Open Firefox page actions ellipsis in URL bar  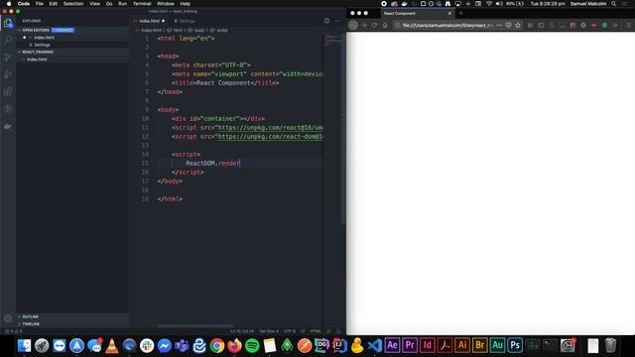[x=499, y=25]
